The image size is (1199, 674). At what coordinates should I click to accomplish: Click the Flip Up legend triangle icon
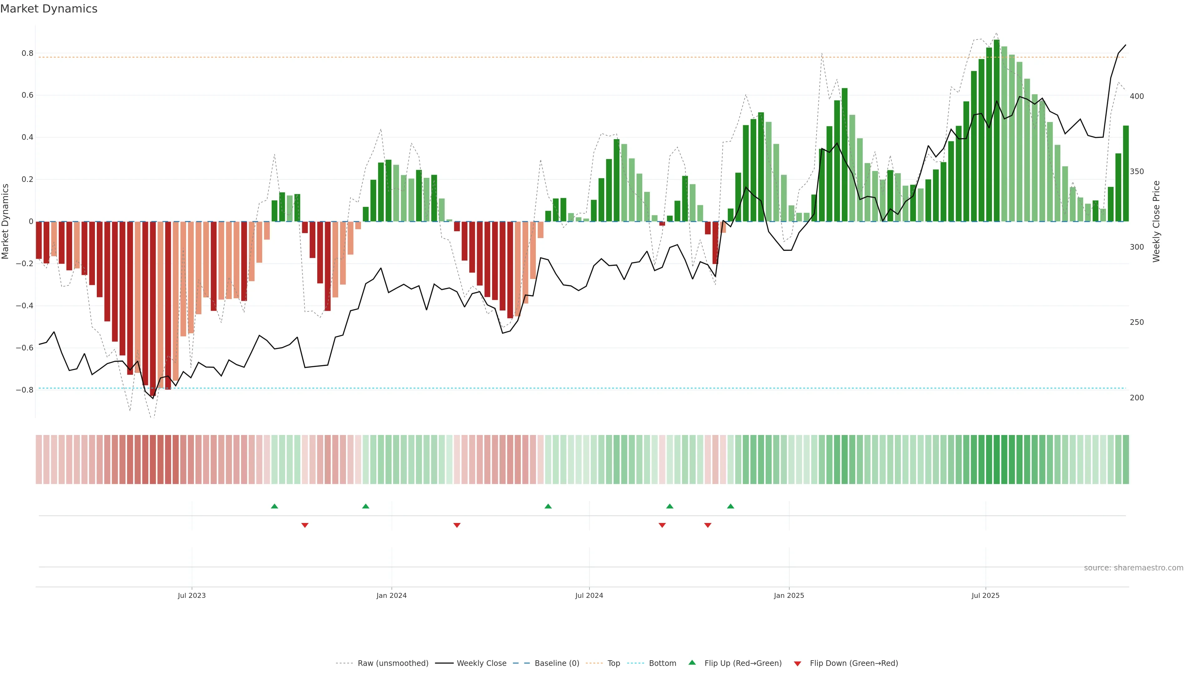pyautogui.click(x=692, y=662)
